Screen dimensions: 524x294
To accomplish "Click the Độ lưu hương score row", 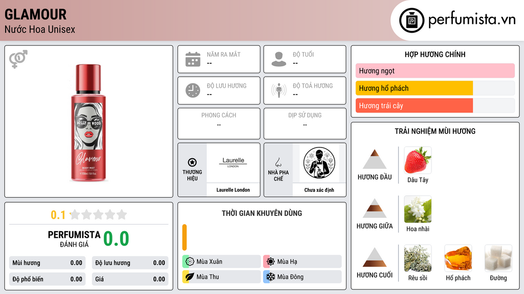I will 130,263.
